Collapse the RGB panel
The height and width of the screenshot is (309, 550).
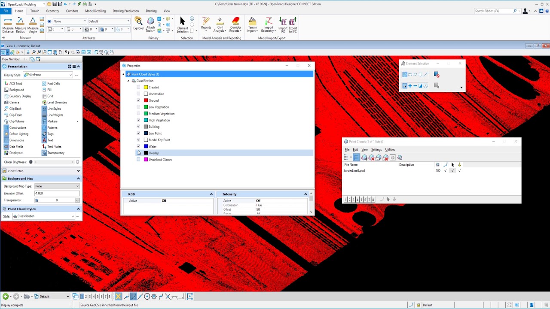pyautogui.click(x=211, y=194)
